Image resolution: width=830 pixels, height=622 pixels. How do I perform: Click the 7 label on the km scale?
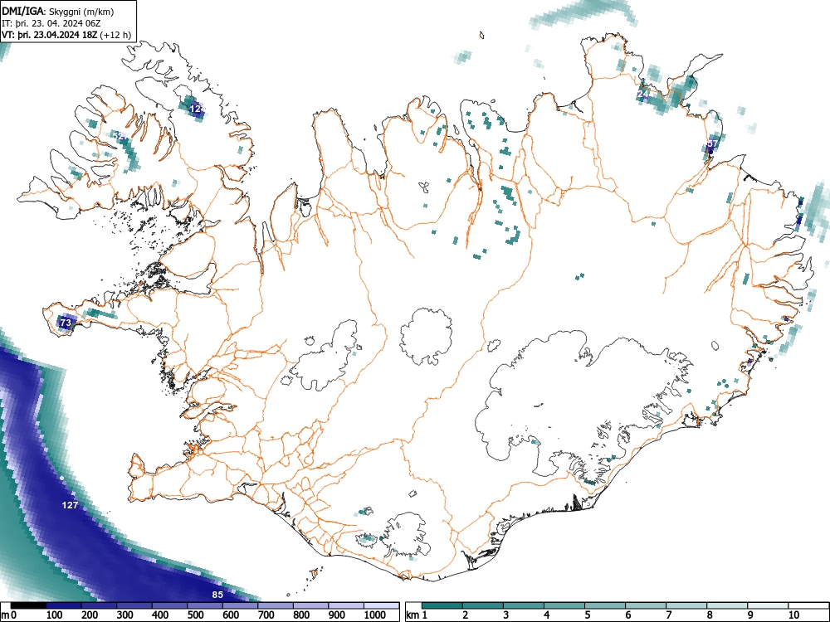[x=669, y=615]
